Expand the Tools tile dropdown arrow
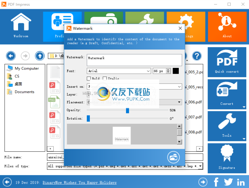This screenshot has height=188, width=249. click(x=244, y=139)
